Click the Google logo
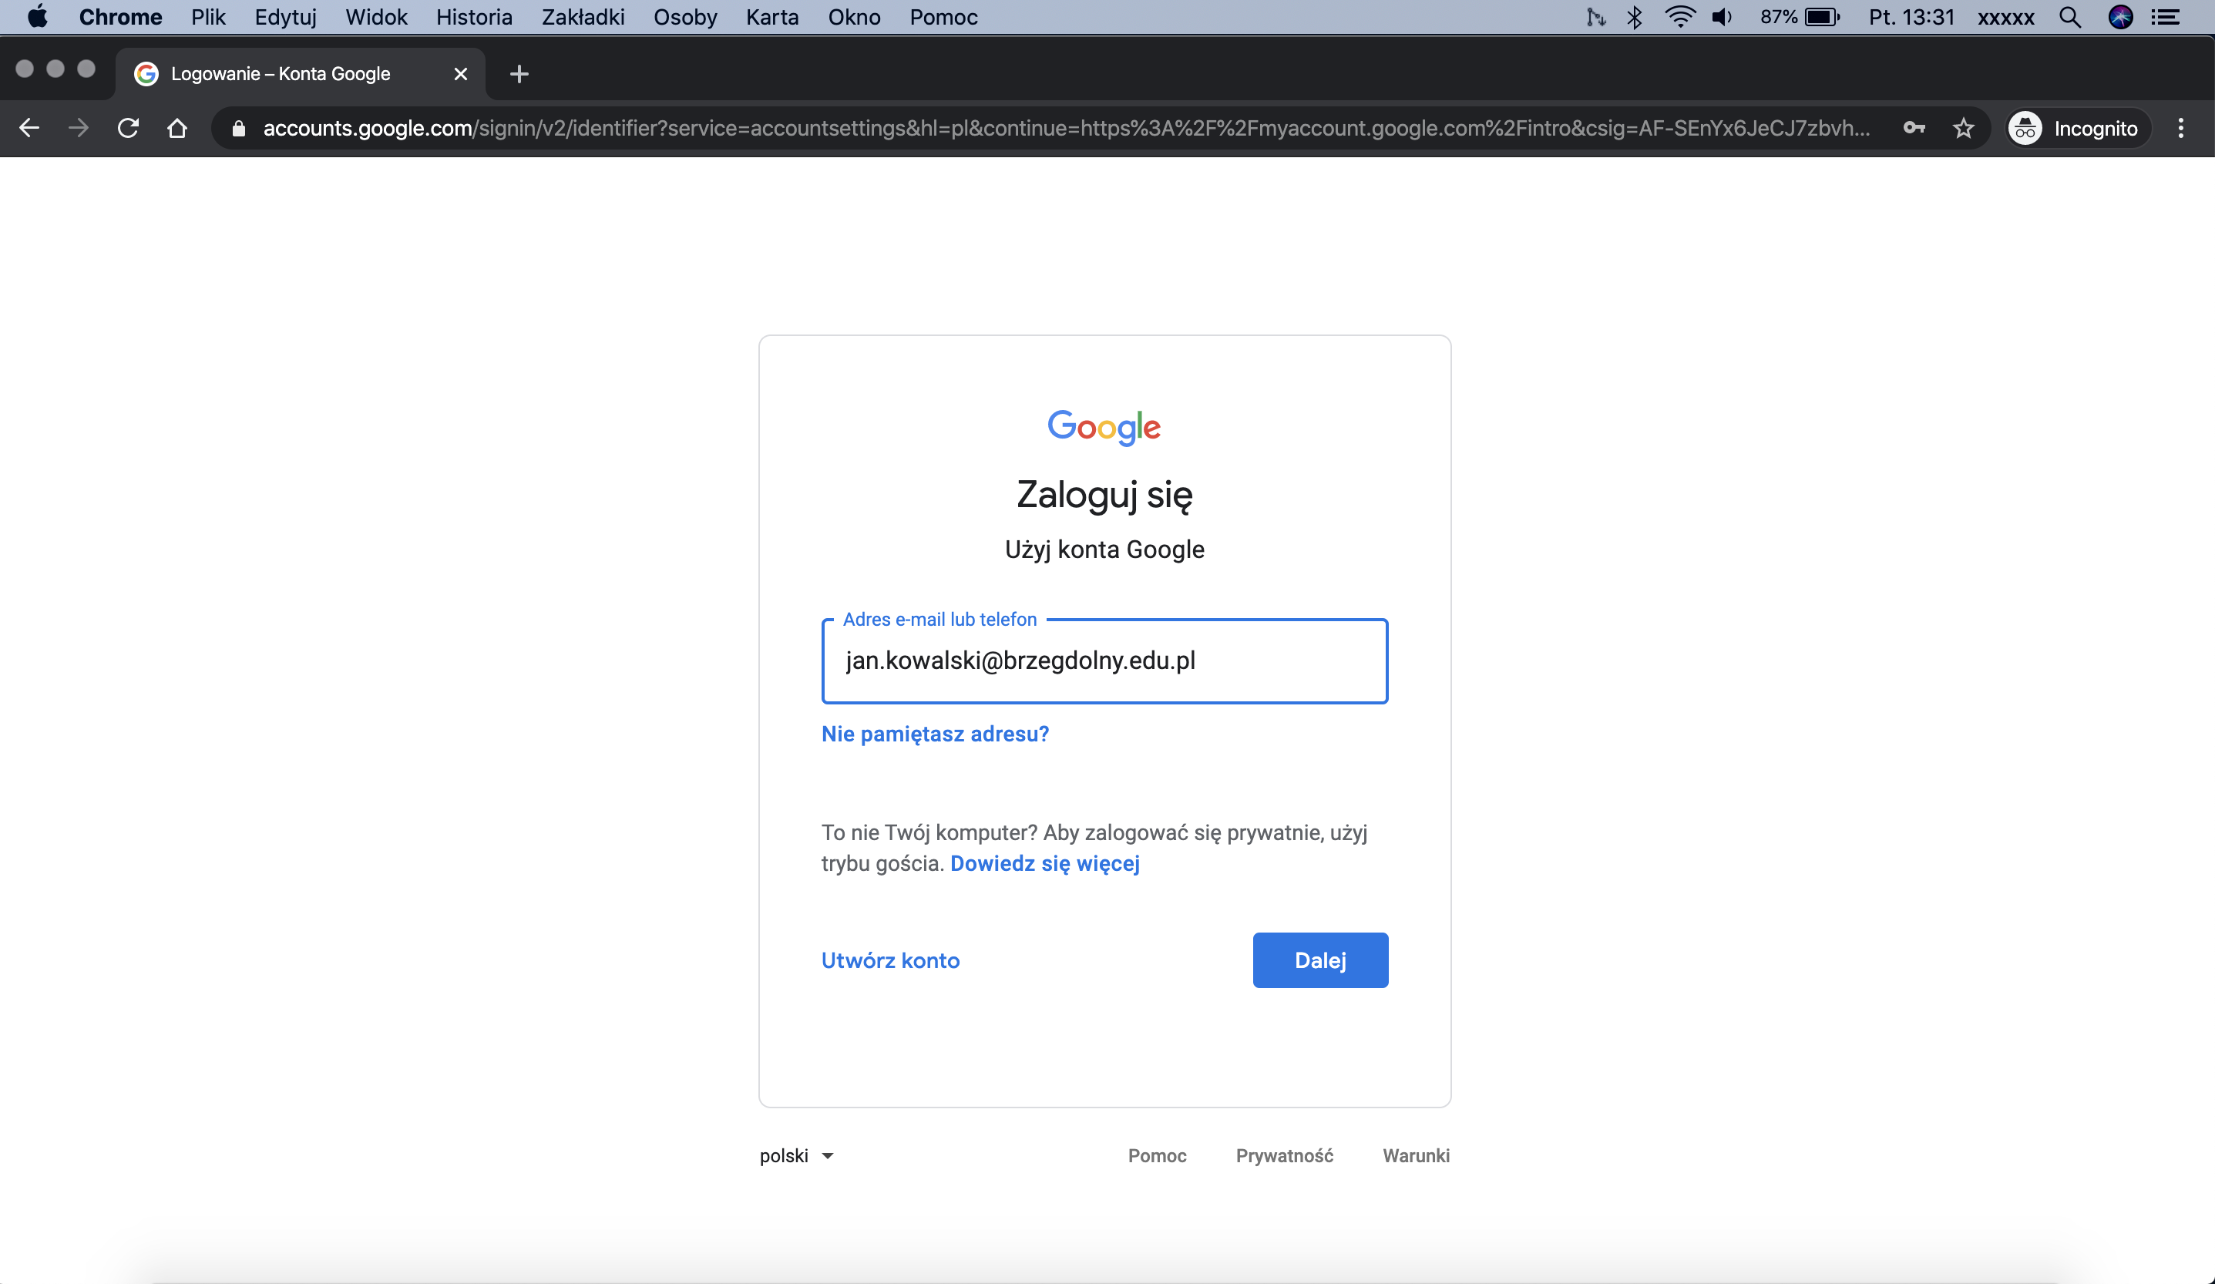 coord(1104,427)
